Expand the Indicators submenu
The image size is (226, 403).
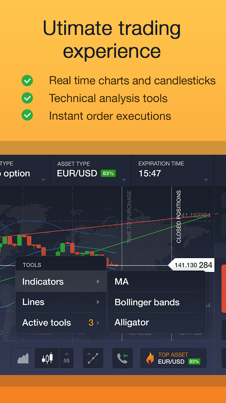[61, 282]
